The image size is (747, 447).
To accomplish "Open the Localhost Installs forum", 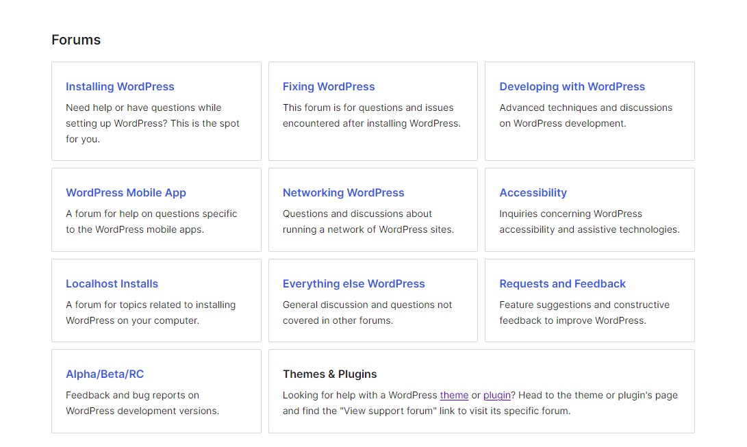I will [x=112, y=283].
